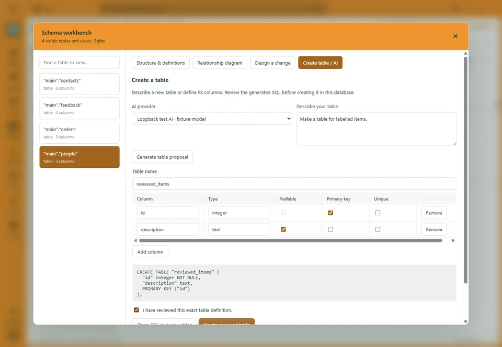This screenshot has width=502, height=347.
Task: Select the "main"."contacts" table
Action: pyautogui.click(x=79, y=84)
